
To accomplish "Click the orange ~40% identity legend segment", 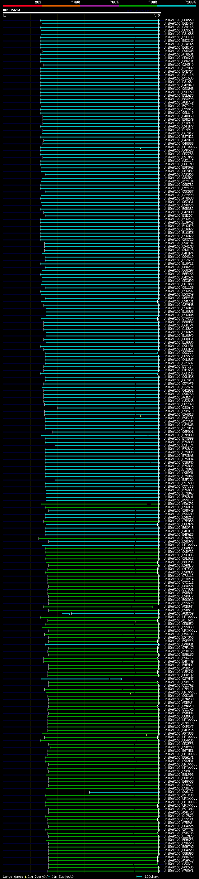I will pyautogui.click(x=61, y=6).
